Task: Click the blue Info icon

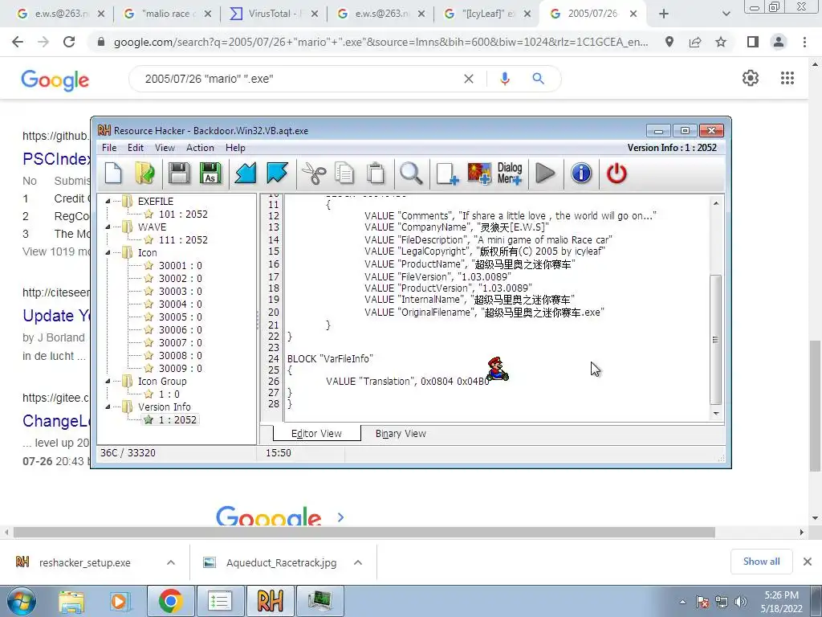Action: pos(581,174)
